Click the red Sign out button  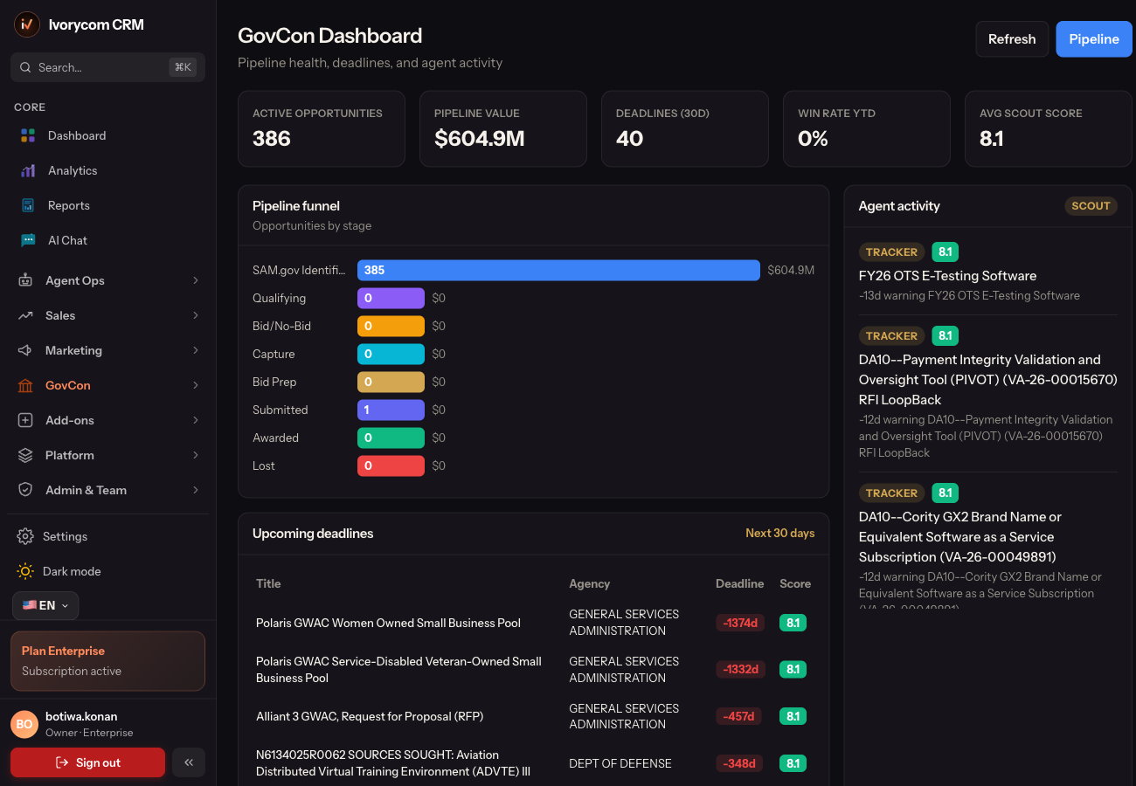87,762
